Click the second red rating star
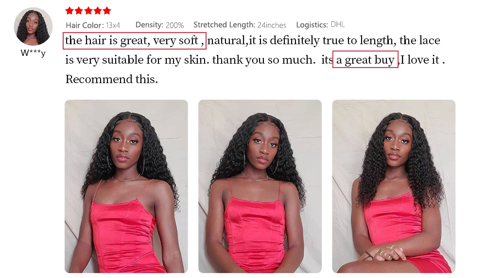486x278 pixels. pyautogui.click(x=79, y=11)
